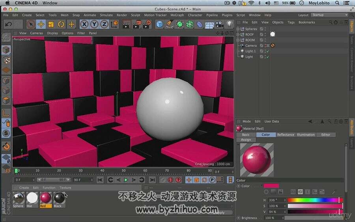Go to end of animation
This screenshot has width=355, height=222.
[x=152, y=180]
